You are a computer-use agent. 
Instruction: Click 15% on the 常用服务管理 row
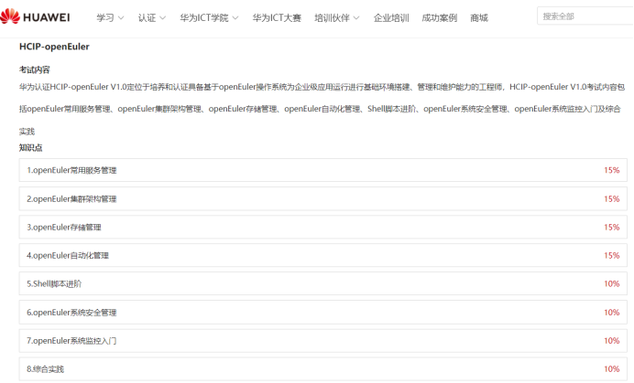[x=612, y=170]
